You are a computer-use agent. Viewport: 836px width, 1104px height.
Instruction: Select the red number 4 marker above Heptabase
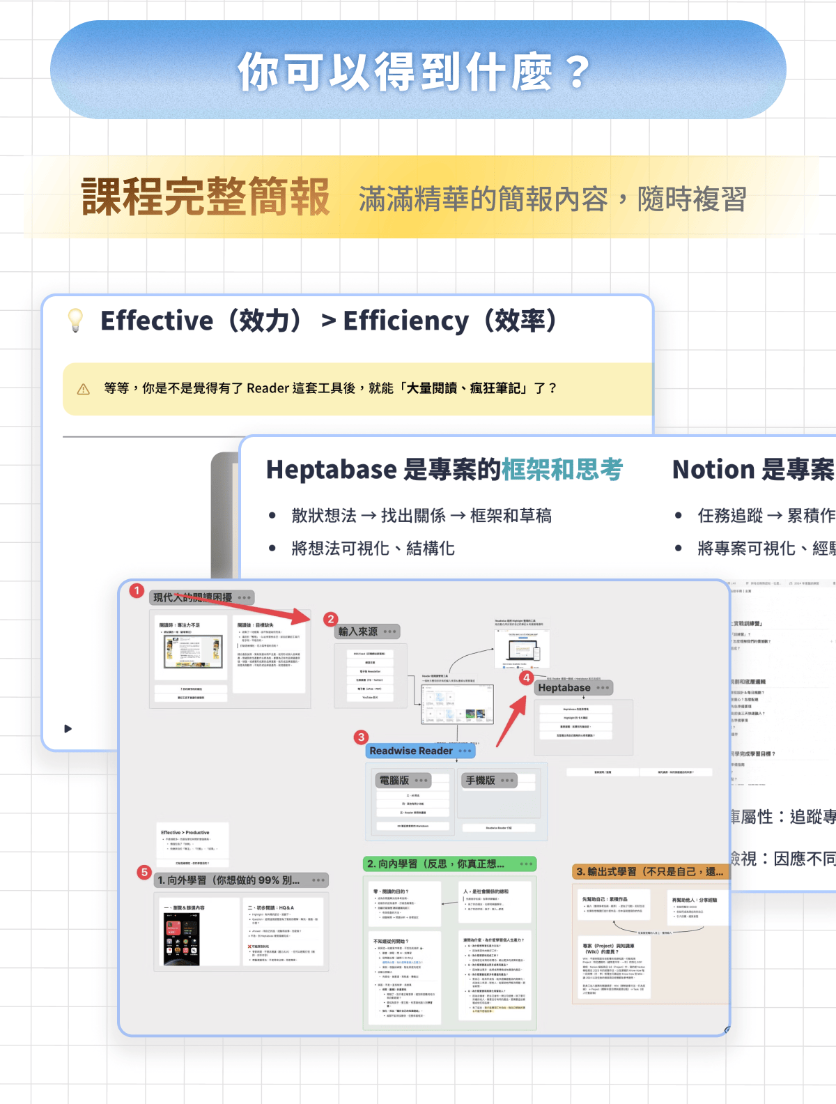click(527, 677)
